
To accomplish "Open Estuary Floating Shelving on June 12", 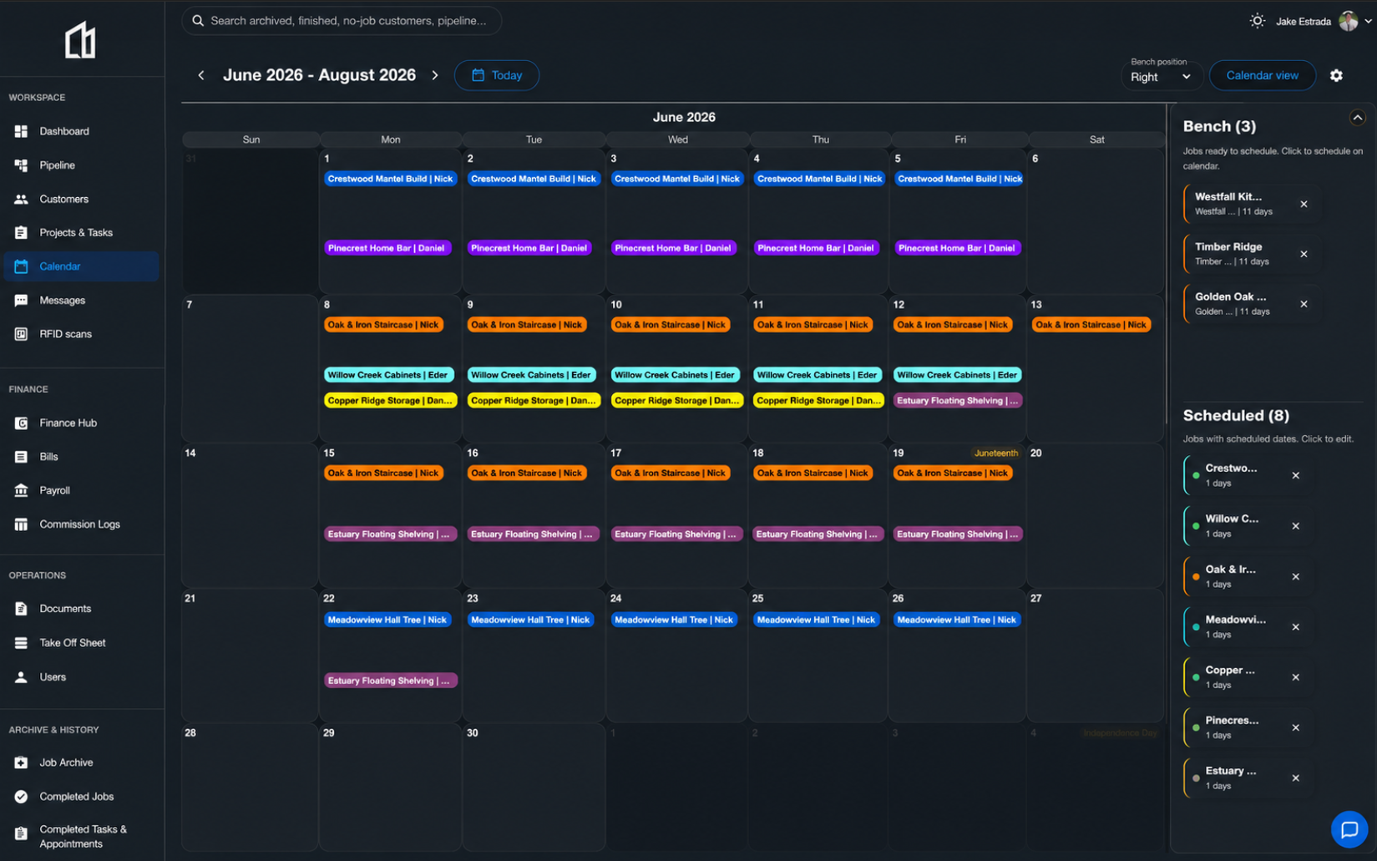I will click(x=957, y=401).
